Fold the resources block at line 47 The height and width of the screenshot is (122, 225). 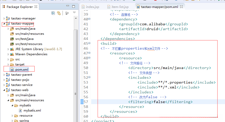click(89, 53)
